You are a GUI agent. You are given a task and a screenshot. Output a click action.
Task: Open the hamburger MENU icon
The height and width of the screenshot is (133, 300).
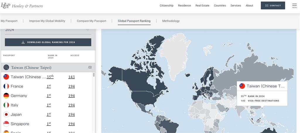pos(294,6)
